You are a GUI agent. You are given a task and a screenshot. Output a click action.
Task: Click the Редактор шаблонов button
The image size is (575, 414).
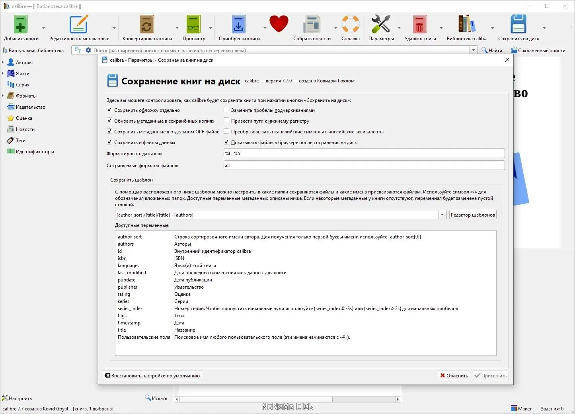tap(473, 215)
